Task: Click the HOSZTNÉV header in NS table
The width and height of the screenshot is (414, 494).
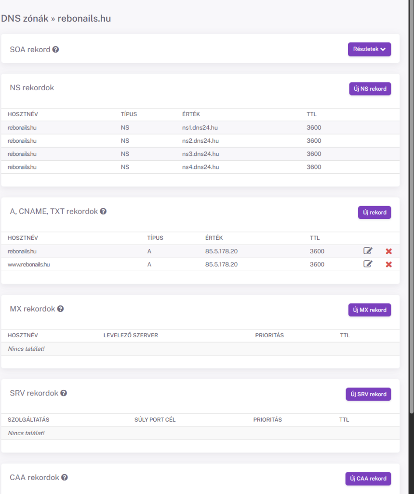Action: (x=23, y=114)
